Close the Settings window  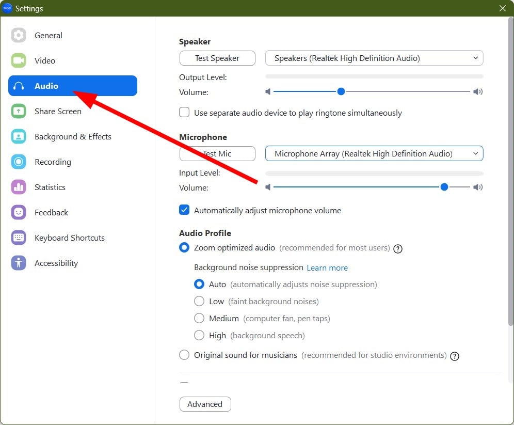click(x=503, y=8)
